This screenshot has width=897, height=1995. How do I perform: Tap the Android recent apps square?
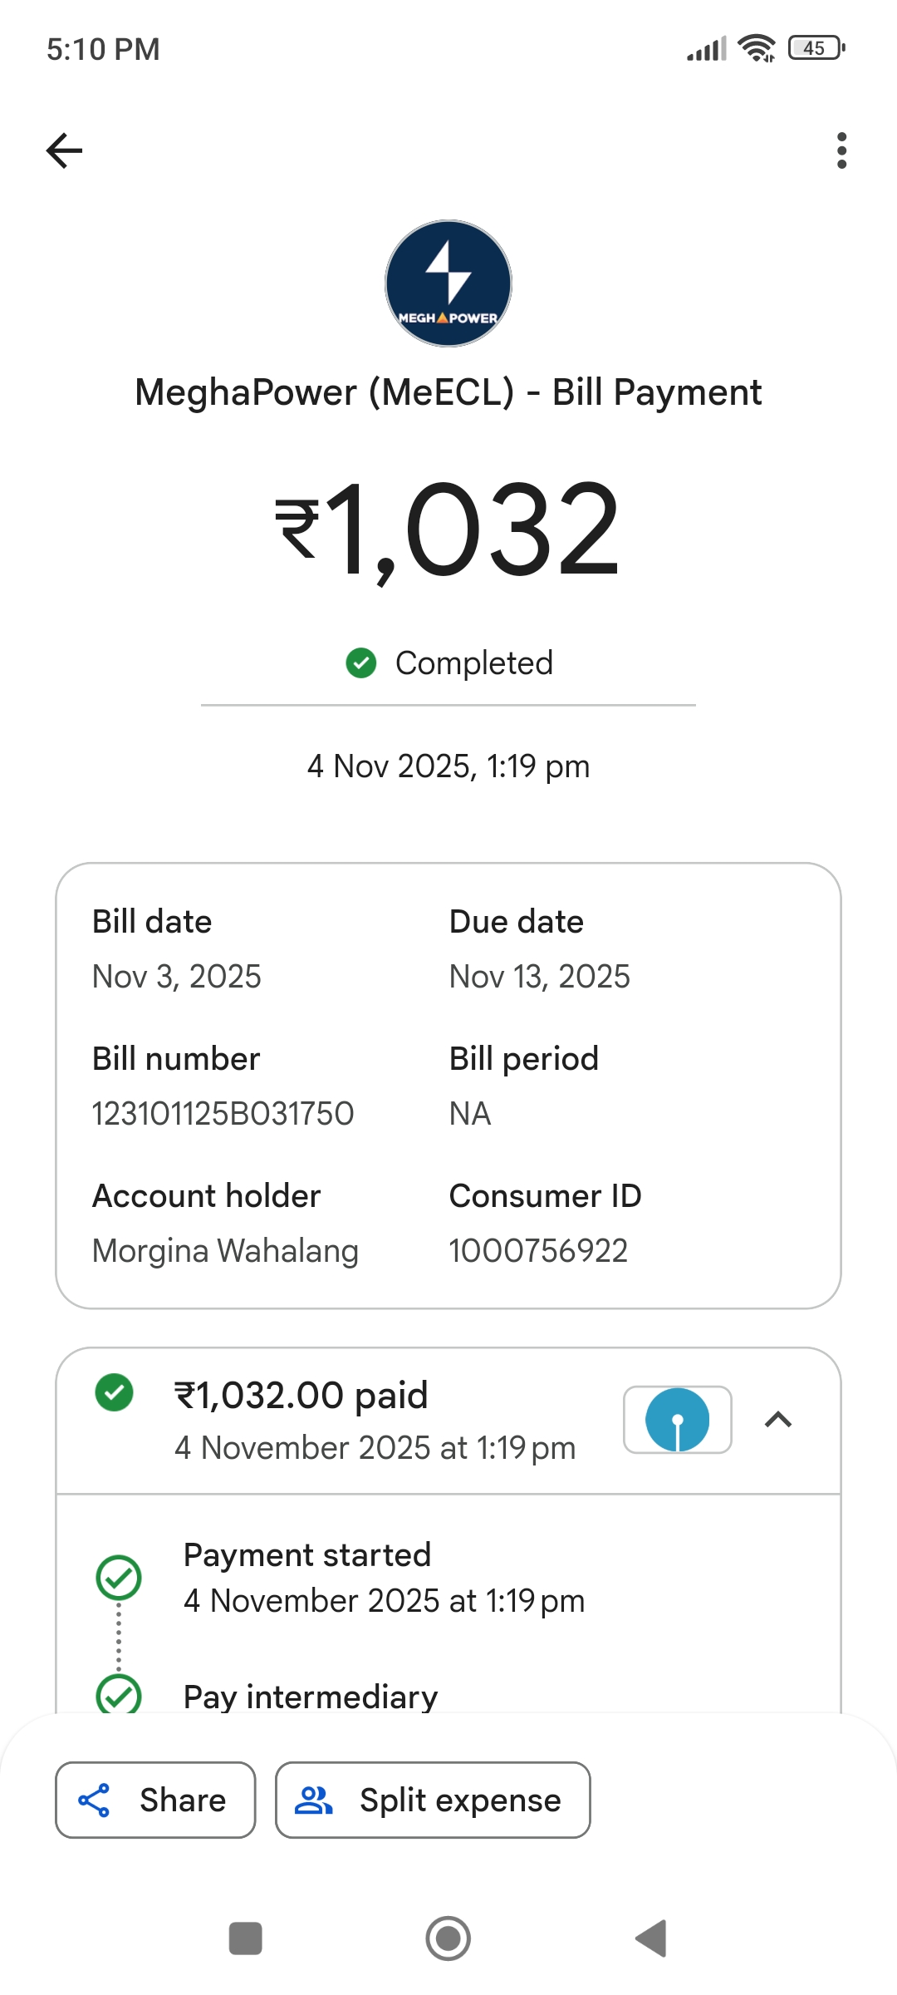point(245,1938)
